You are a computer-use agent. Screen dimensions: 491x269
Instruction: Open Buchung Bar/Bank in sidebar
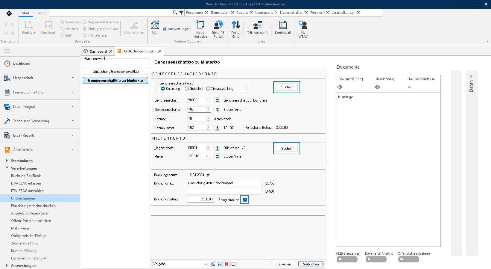26,176
